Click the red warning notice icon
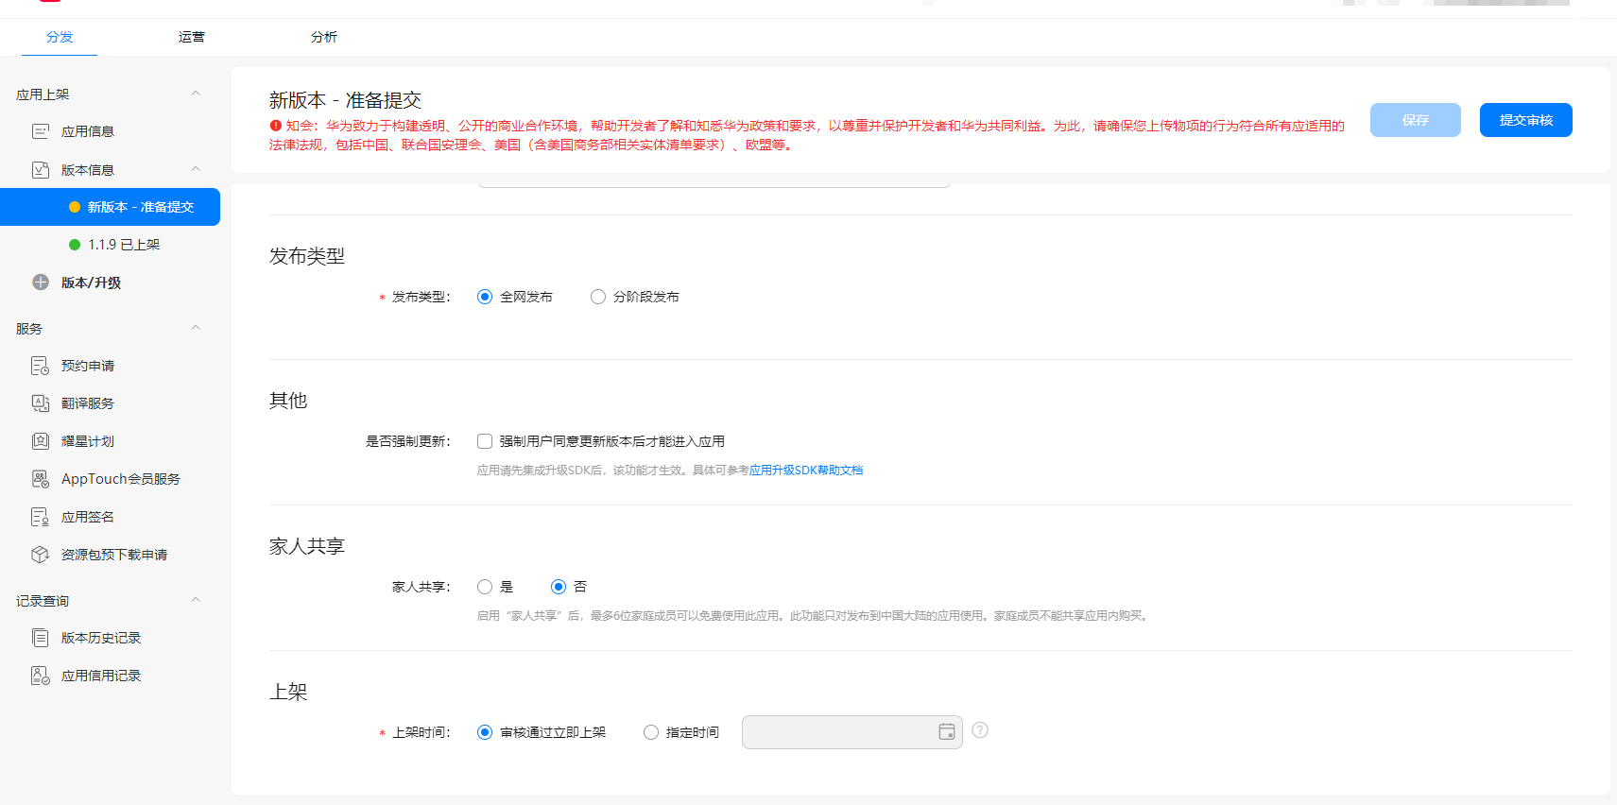1617x805 pixels. click(x=276, y=126)
